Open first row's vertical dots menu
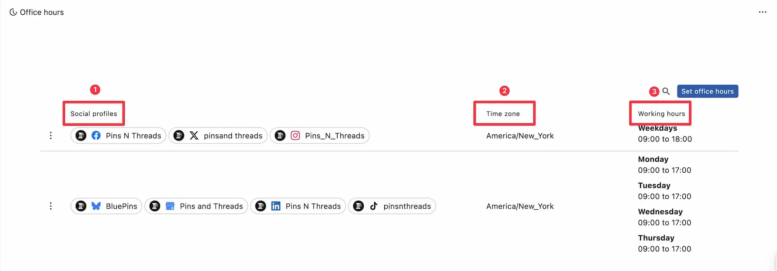The image size is (777, 271). tap(51, 136)
